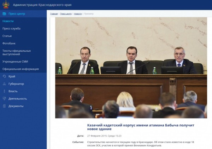Go to Статьи in the sidebar
The height and width of the screenshot is (149, 212).
(x=7, y=36)
